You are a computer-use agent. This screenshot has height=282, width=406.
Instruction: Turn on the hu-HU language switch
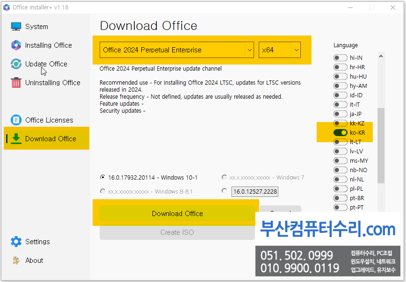pyautogui.click(x=340, y=76)
